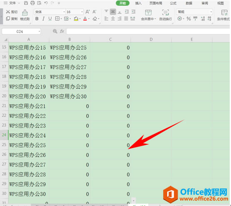231x206 pixels.
Task: Open the font name dropdown 宋体
Action: [64, 12]
